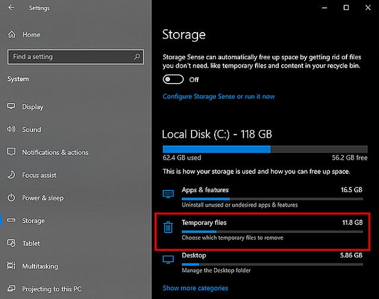Turn on the Storage Sense toggle
The height and width of the screenshot is (299, 379).
(x=173, y=79)
